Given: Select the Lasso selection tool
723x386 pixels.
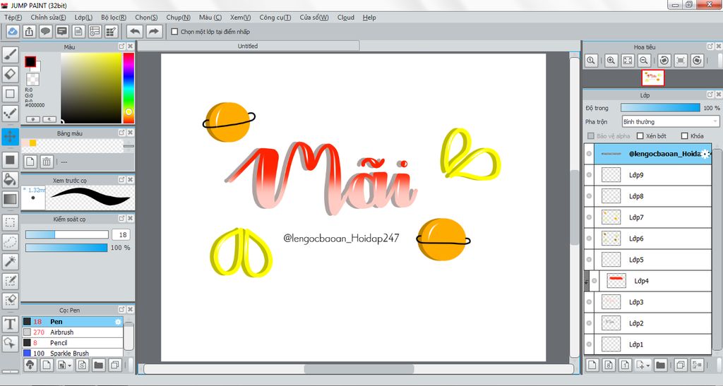Looking at the screenshot, I should 10,242.
